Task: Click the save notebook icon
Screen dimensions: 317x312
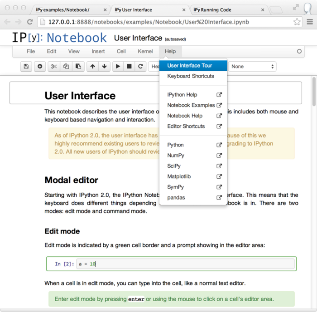Action: [26, 66]
